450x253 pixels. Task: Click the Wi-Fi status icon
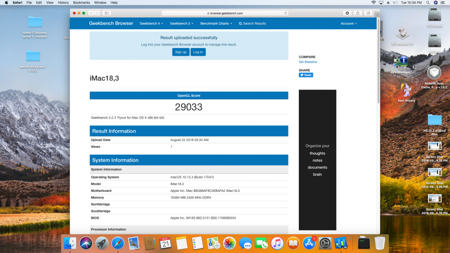[373, 3]
